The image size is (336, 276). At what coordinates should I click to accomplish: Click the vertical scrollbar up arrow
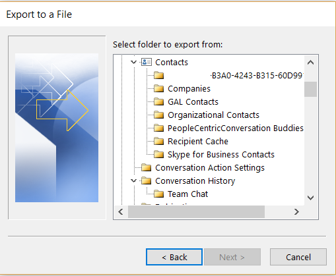[310, 63]
